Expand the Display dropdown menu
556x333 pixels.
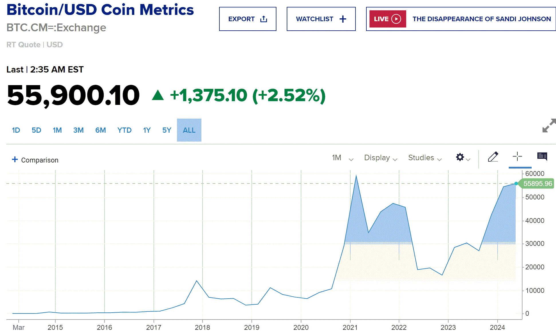pos(380,158)
